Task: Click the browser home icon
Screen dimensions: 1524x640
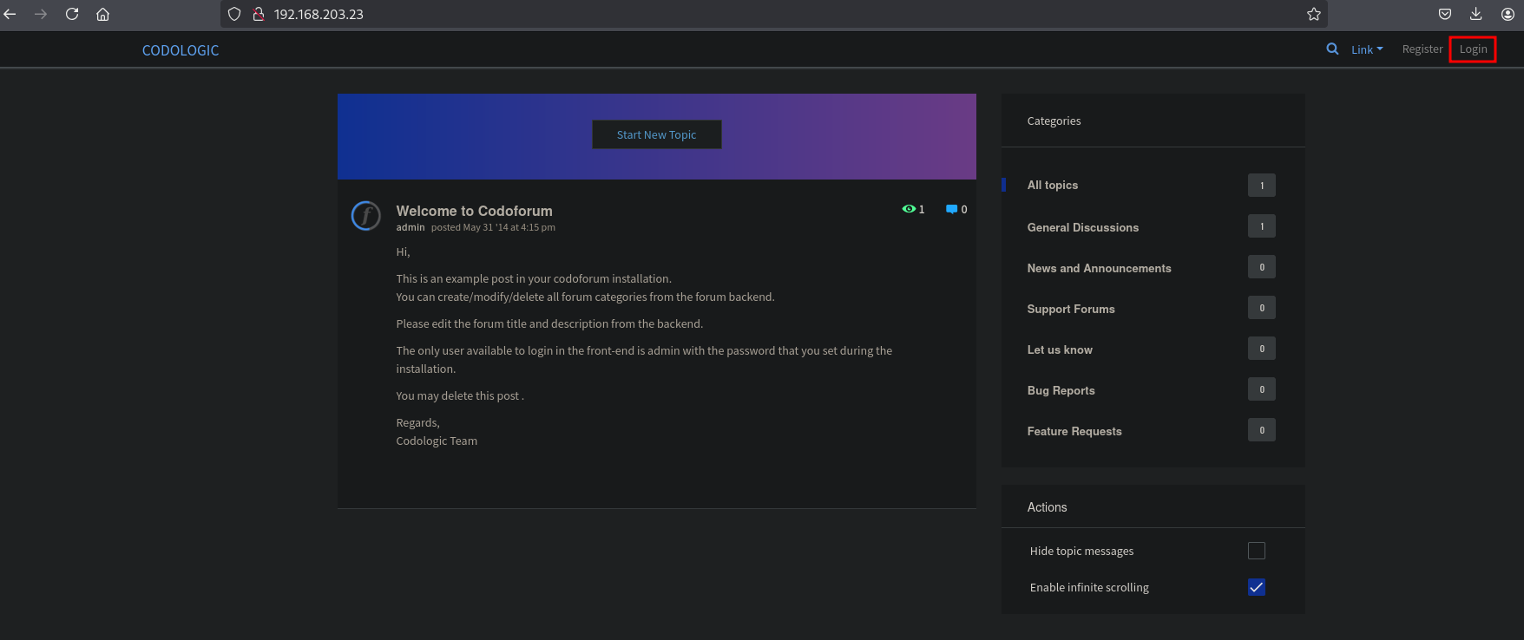Action: coord(102,14)
